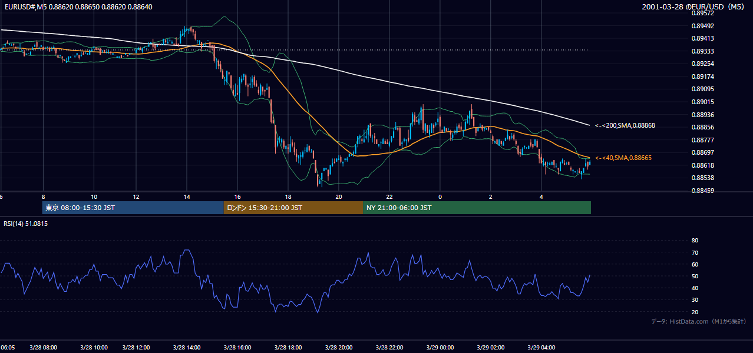
Task: Click price axis value 0.88538
Action: [702, 178]
